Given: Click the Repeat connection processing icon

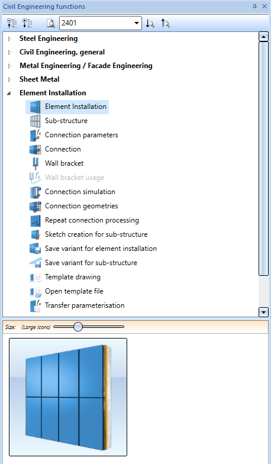Looking at the screenshot, I should (x=36, y=220).
